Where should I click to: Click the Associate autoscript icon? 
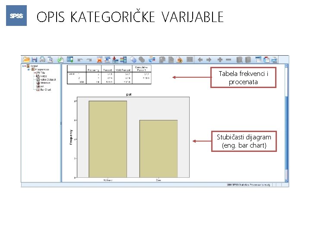coord(162,60)
